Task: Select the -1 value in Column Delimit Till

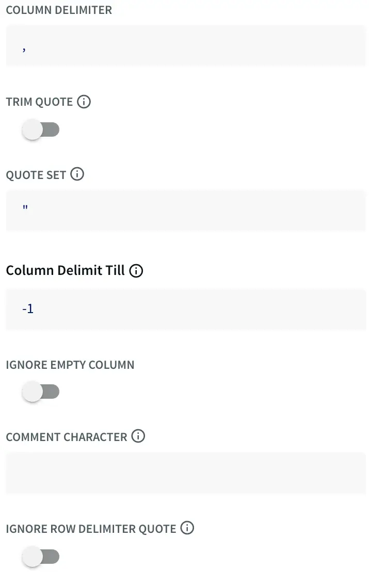Action: [28, 309]
